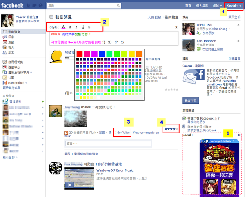Click 尋找你的朋友 link

(196, 122)
